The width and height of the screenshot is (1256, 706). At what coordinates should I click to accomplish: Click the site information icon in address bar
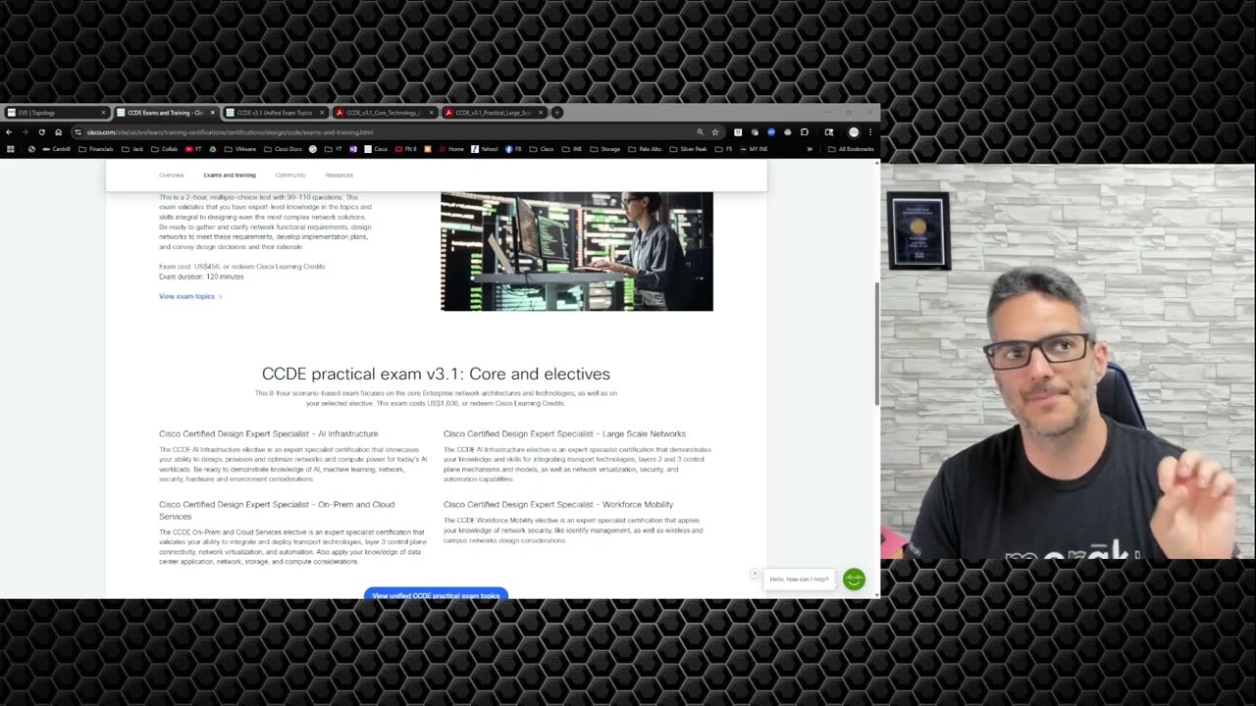click(78, 132)
